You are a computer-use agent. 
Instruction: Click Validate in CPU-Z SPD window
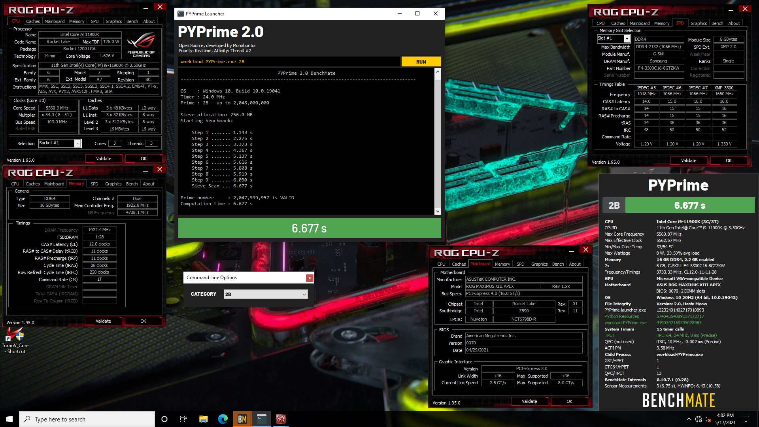[689, 161]
